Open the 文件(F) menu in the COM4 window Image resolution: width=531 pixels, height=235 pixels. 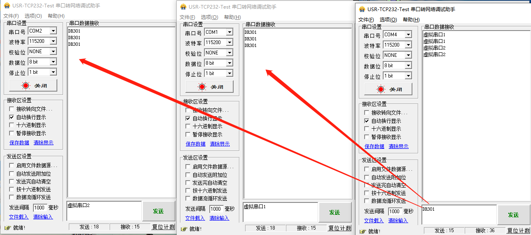click(366, 20)
